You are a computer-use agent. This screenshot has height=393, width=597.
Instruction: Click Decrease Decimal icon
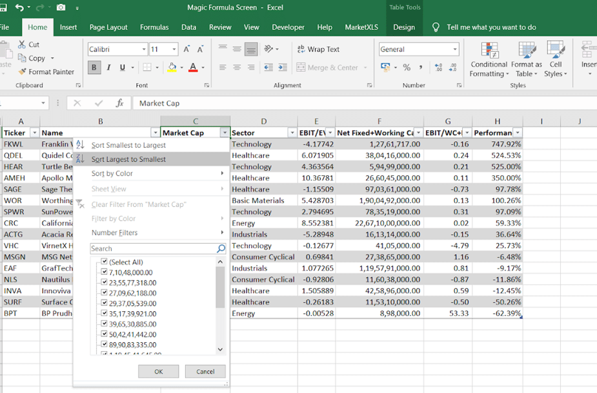[452, 67]
